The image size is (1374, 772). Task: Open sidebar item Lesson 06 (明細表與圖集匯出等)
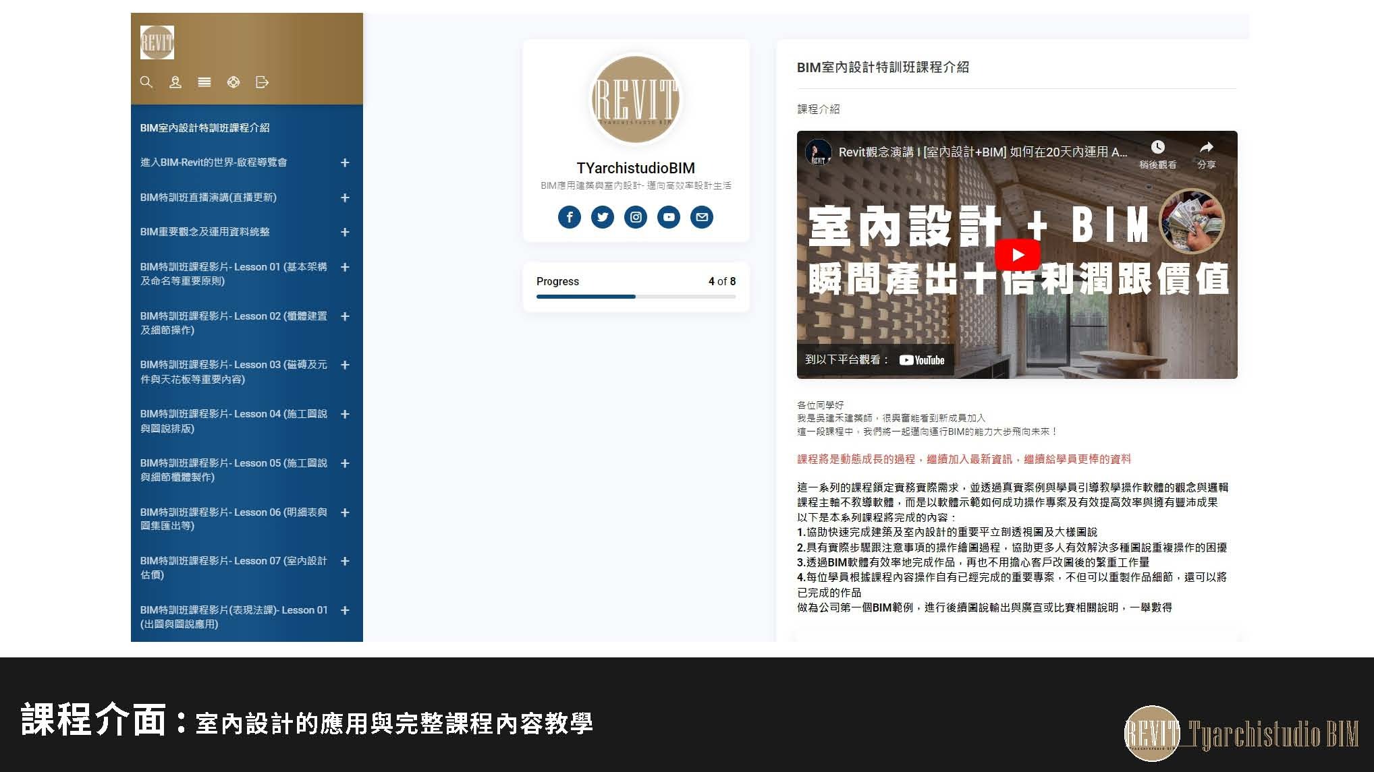[233, 518]
